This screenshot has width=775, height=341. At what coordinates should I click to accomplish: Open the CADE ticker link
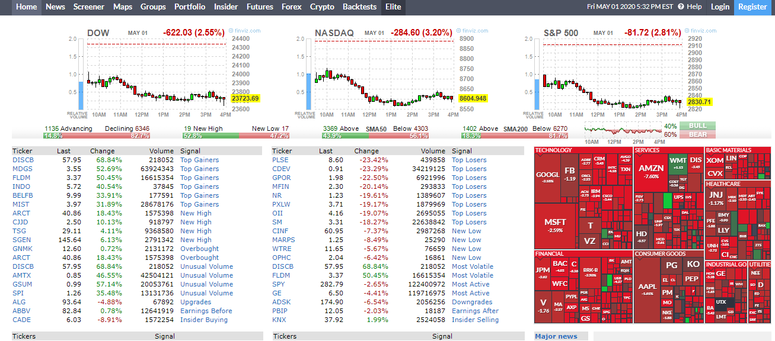pos(22,320)
